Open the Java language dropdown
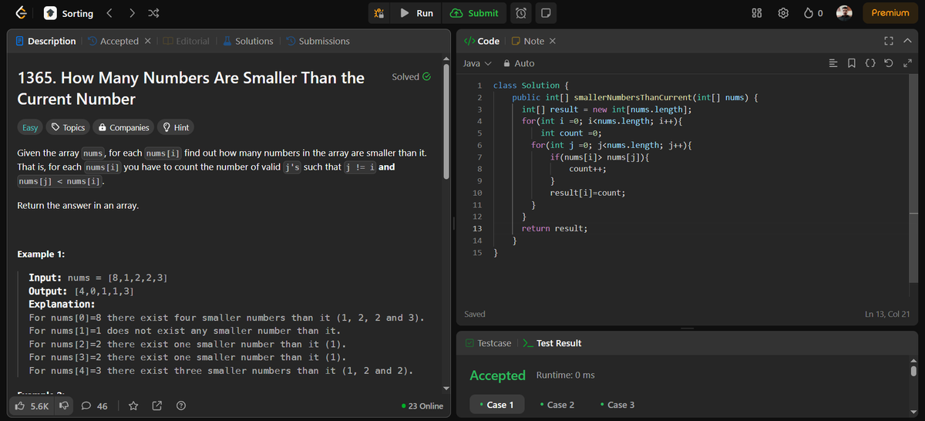925x421 pixels. click(x=477, y=63)
